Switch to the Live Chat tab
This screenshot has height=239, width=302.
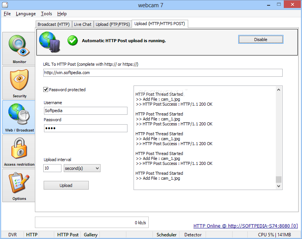click(83, 24)
